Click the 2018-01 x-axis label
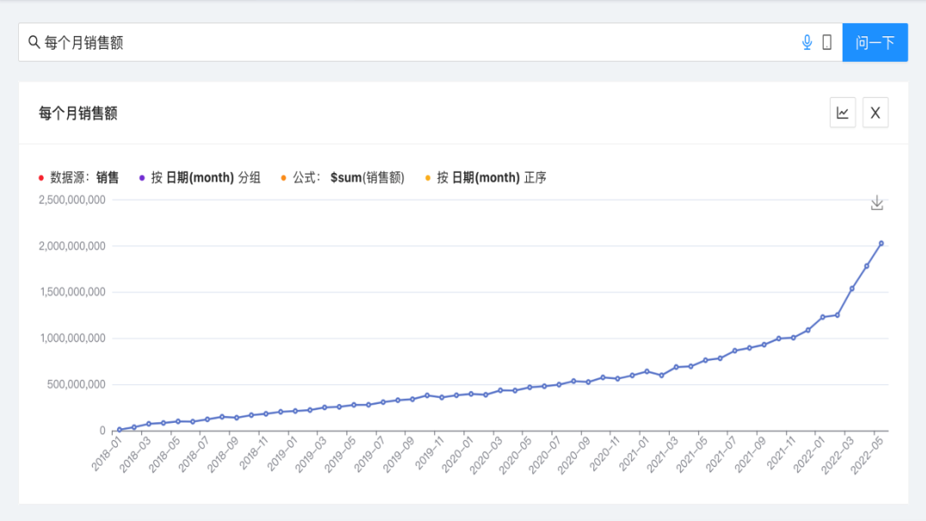This screenshot has width=926, height=521. coord(107,454)
